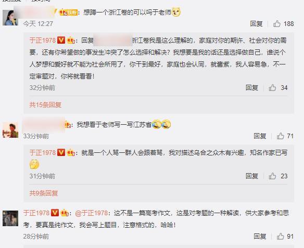This screenshot has width=304, height=248.
Task: Click 回复 on the 32分钟前 reply
Action: [x=252, y=88]
